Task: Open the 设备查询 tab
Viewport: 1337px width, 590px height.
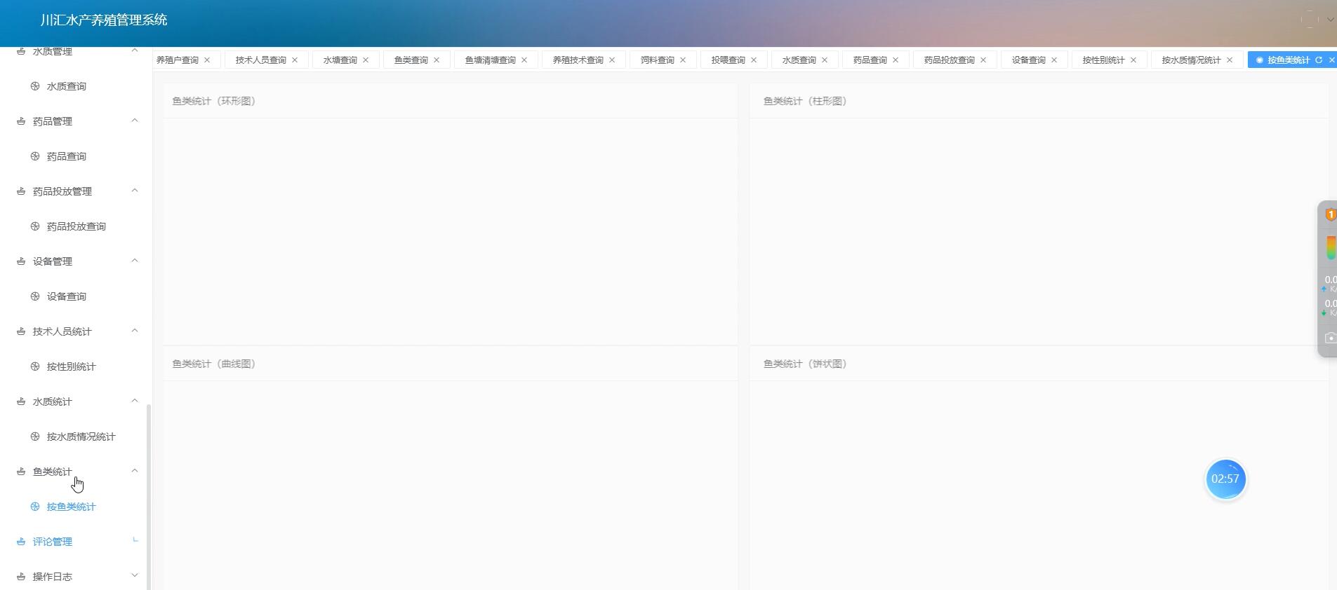Action: click(1029, 60)
